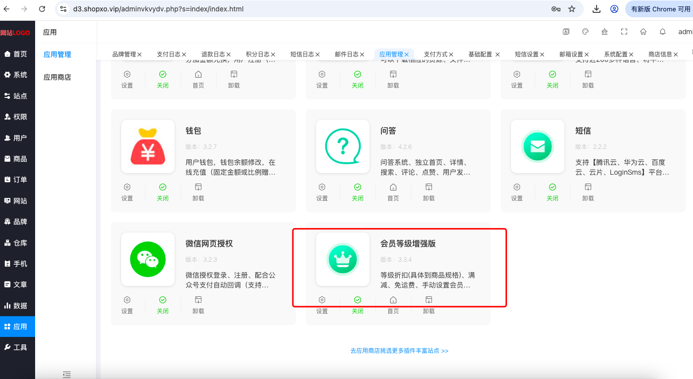Screen dimensions: 693x379
Task: Uninstall the 会员等级增强版 plugin
Action: (429, 305)
